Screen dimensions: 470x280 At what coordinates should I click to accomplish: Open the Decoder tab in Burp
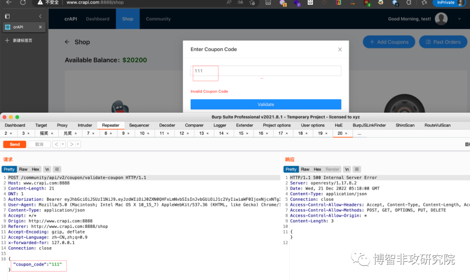coord(167,125)
